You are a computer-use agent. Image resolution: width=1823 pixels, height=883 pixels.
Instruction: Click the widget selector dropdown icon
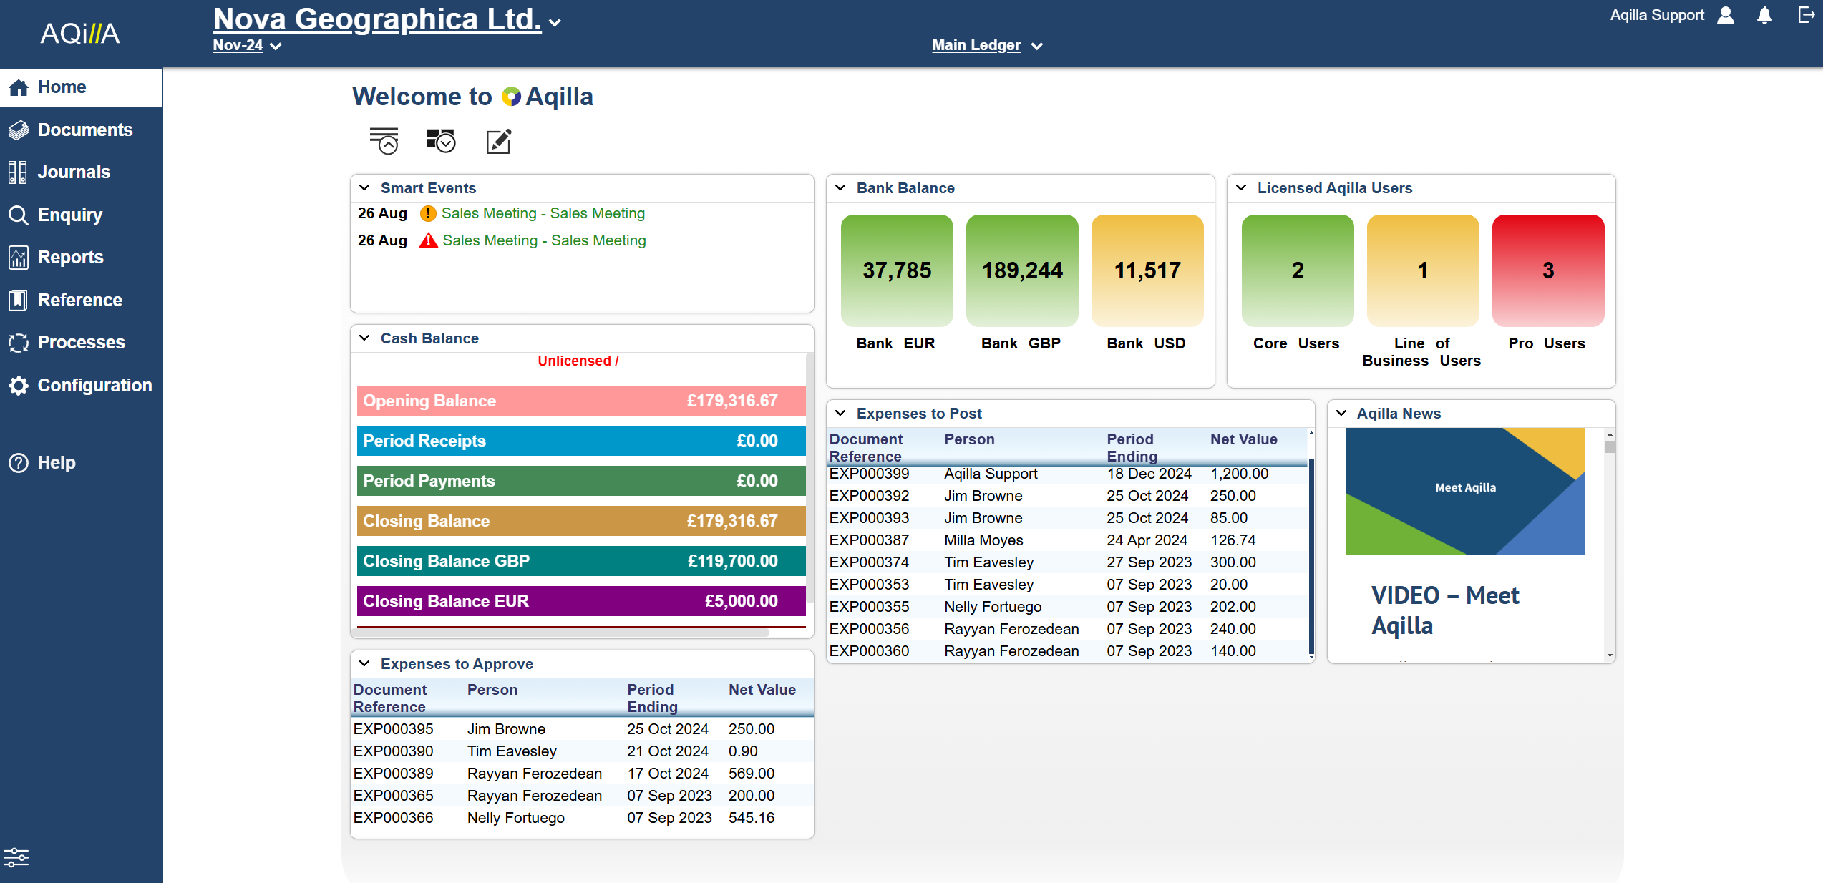(x=440, y=141)
